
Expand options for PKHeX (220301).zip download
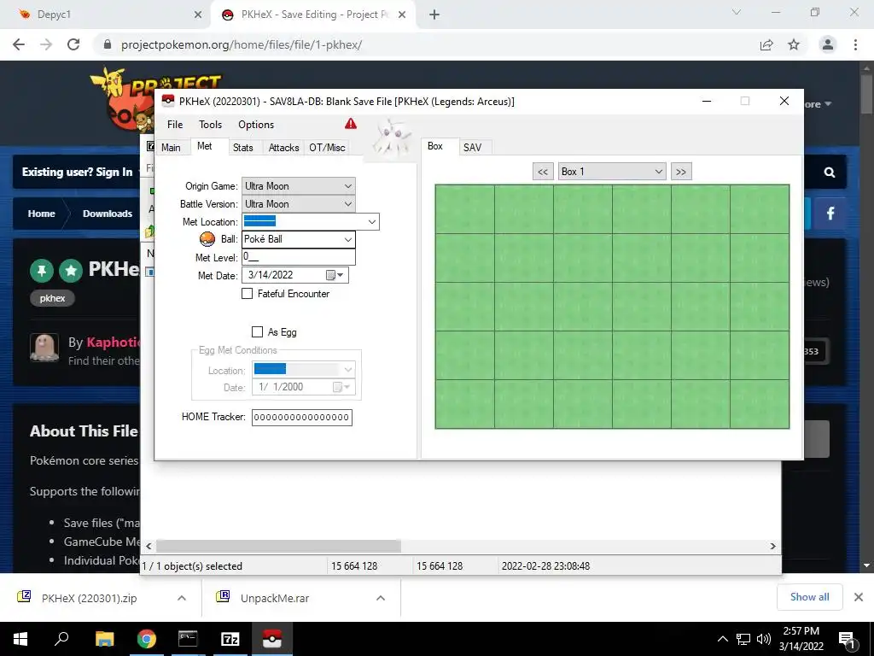coord(181,598)
